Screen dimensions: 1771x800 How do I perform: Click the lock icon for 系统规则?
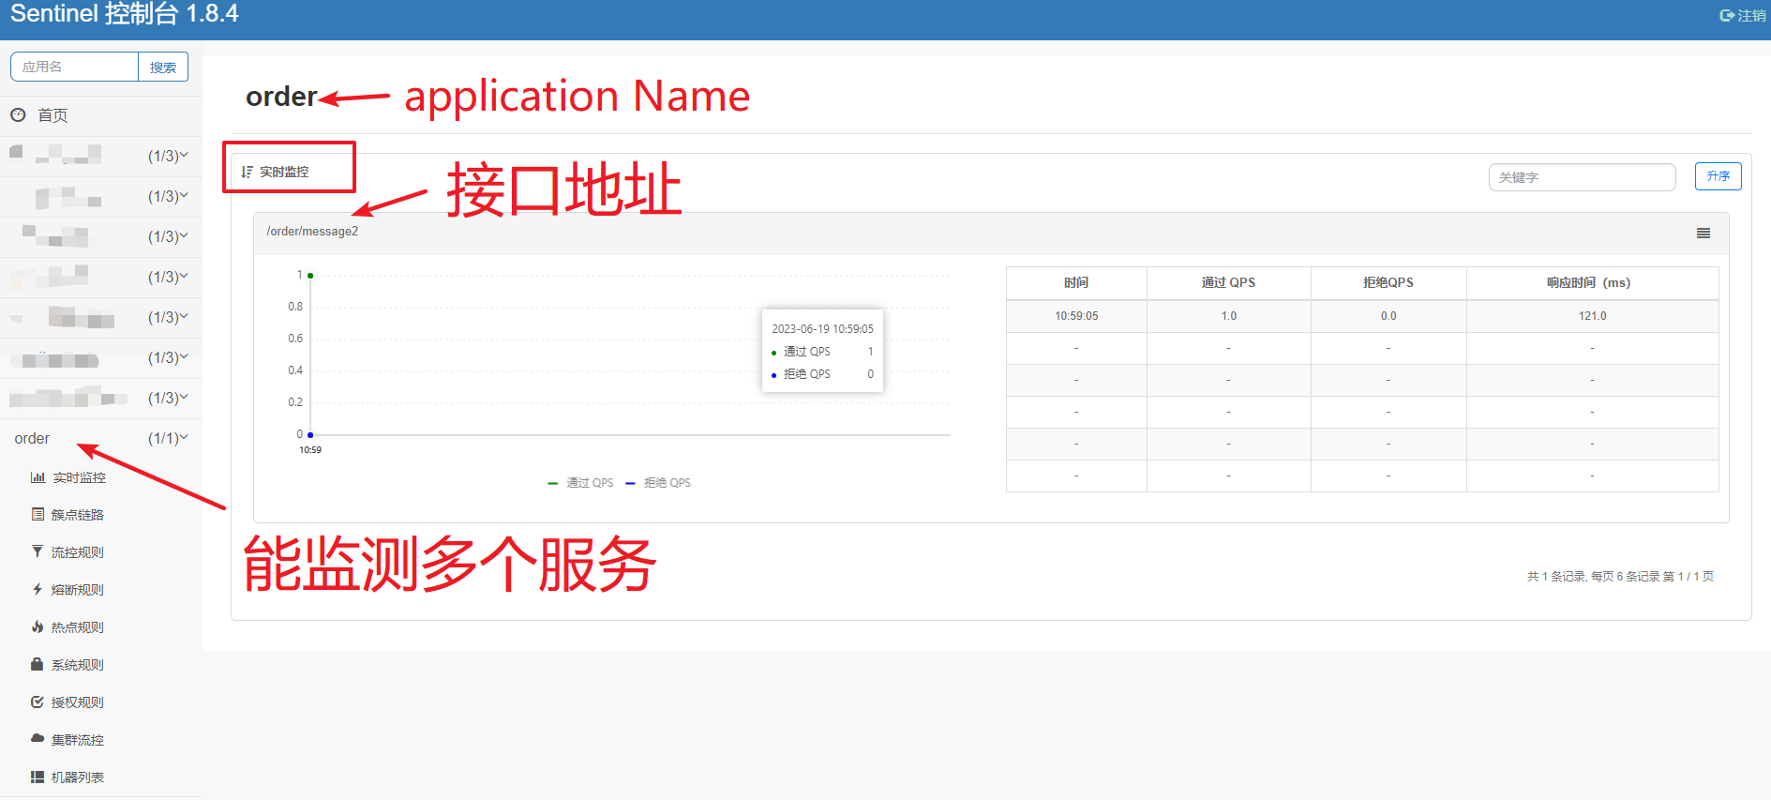point(38,664)
